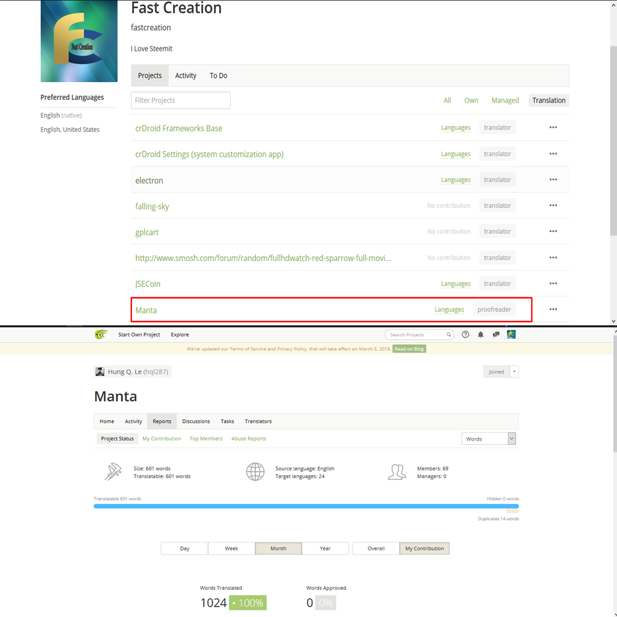Open the Manta project link

point(146,310)
